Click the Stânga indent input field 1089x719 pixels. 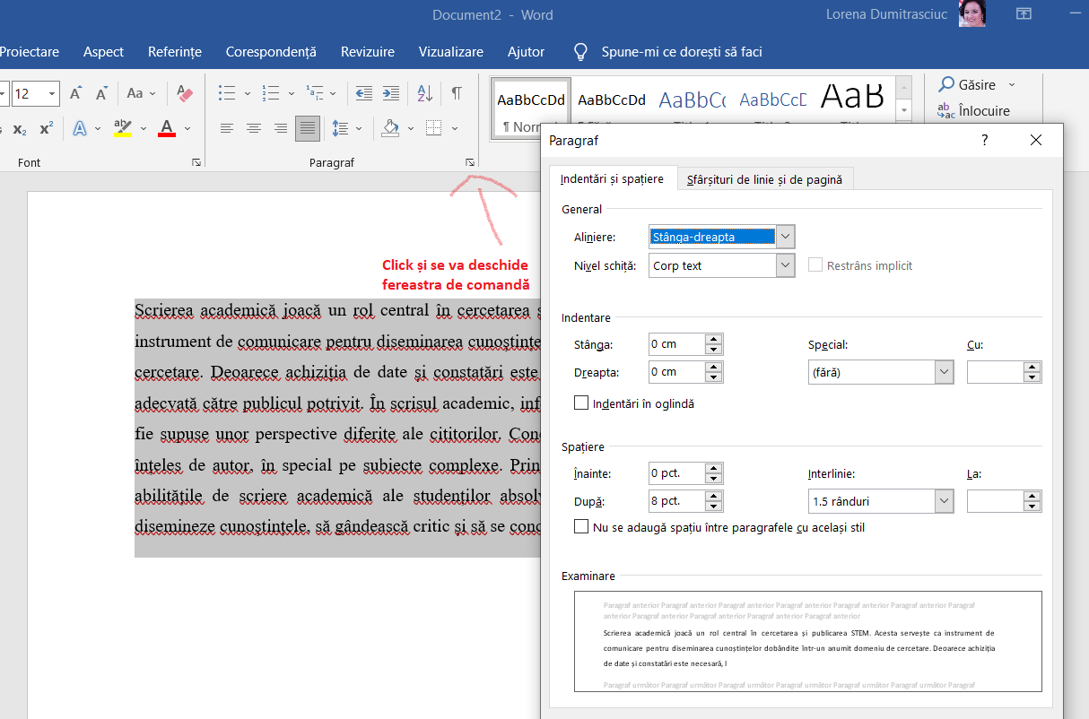tap(676, 344)
